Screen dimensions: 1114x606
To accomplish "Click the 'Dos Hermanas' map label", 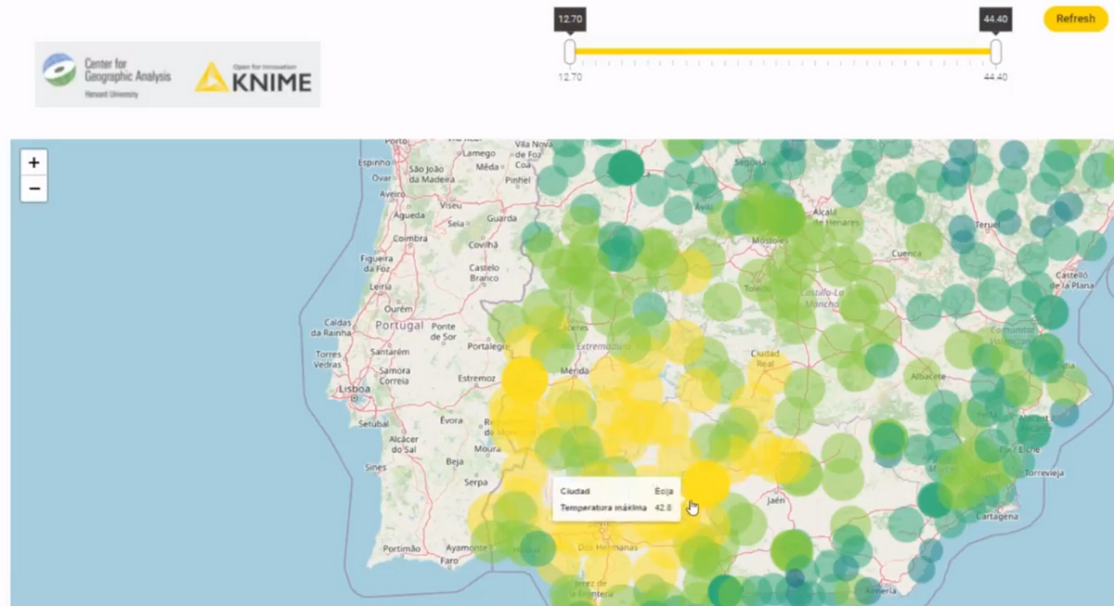I will tap(608, 547).
